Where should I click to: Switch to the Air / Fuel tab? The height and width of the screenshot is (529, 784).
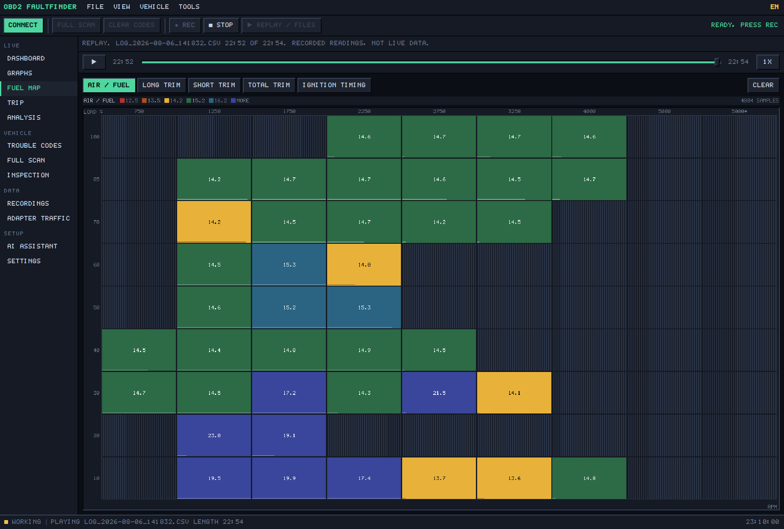click(x=109, y=85)
